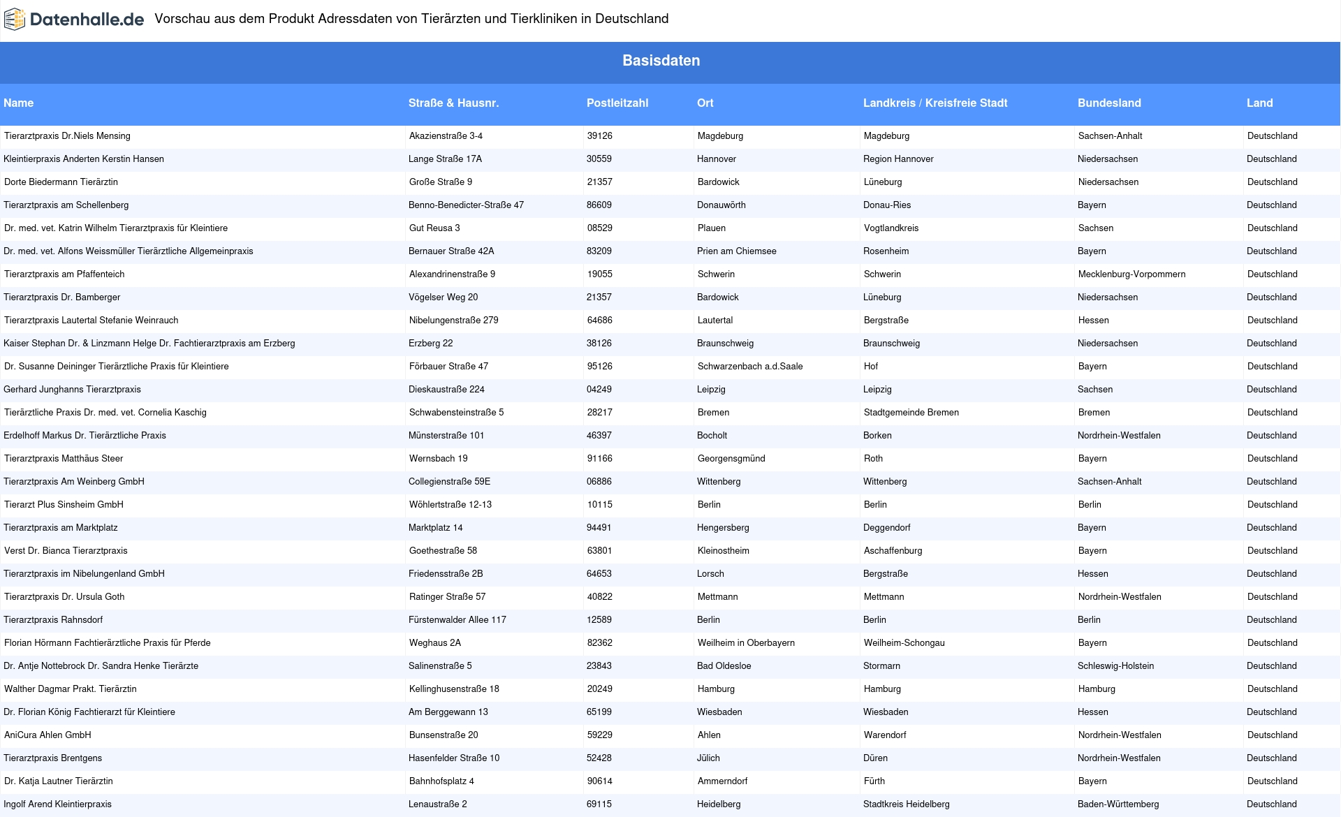Click postal code 12589
This screenshot has height=817, width=1341.
coord(599,620)
